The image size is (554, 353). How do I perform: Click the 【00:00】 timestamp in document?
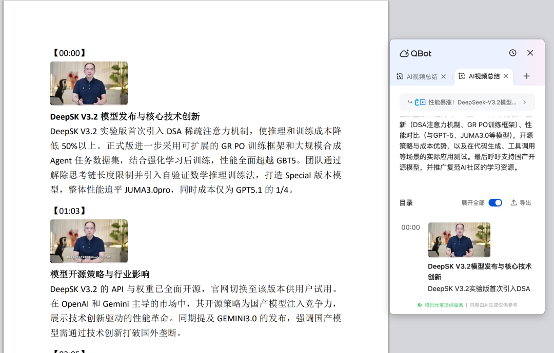coord(69,53)
